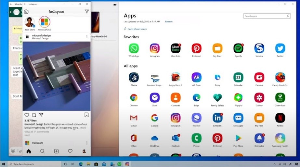This screenshot has width=300, height=167.
Task: Launch Samsung Health app
Action: pos(280,138)
